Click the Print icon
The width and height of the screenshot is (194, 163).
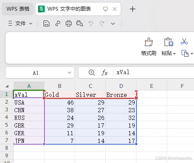click(x=69, y=23)
